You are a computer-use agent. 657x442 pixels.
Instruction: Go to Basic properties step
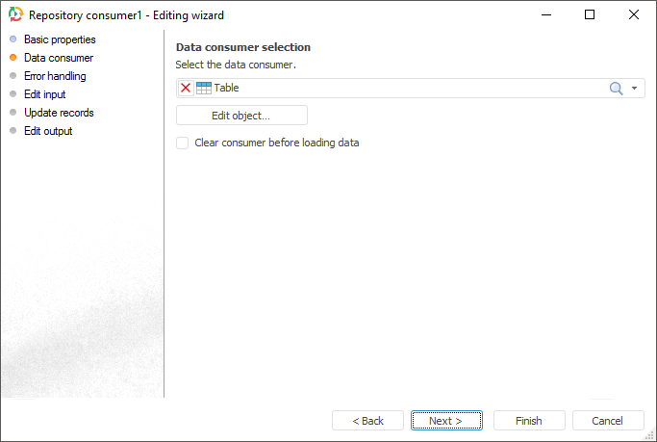pos(60,39)
